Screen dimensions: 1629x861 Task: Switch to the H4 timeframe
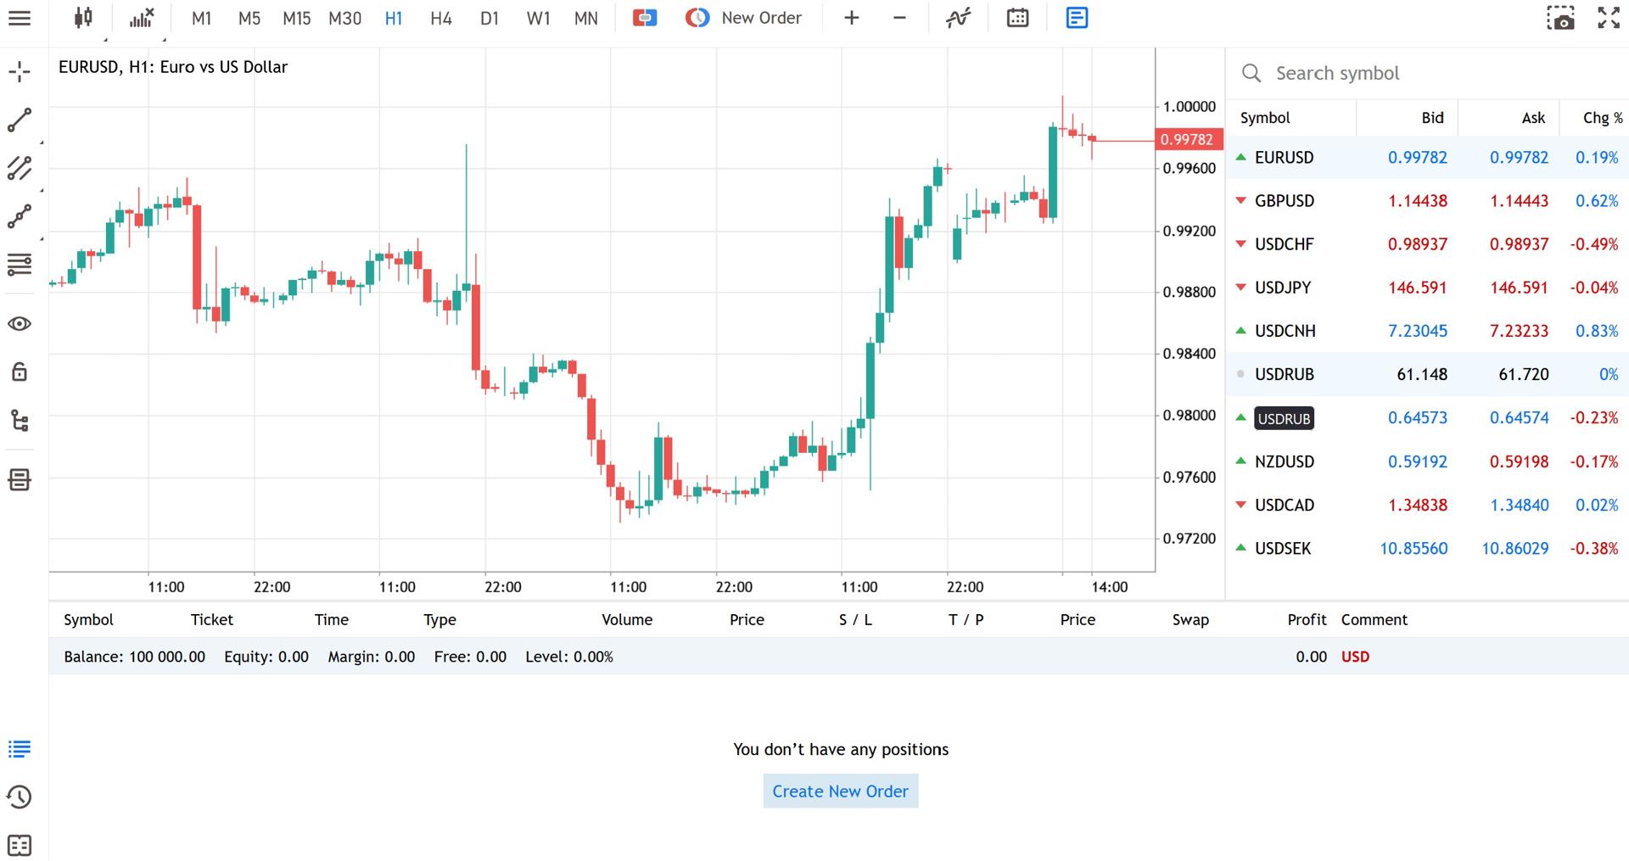click(440, 17)
